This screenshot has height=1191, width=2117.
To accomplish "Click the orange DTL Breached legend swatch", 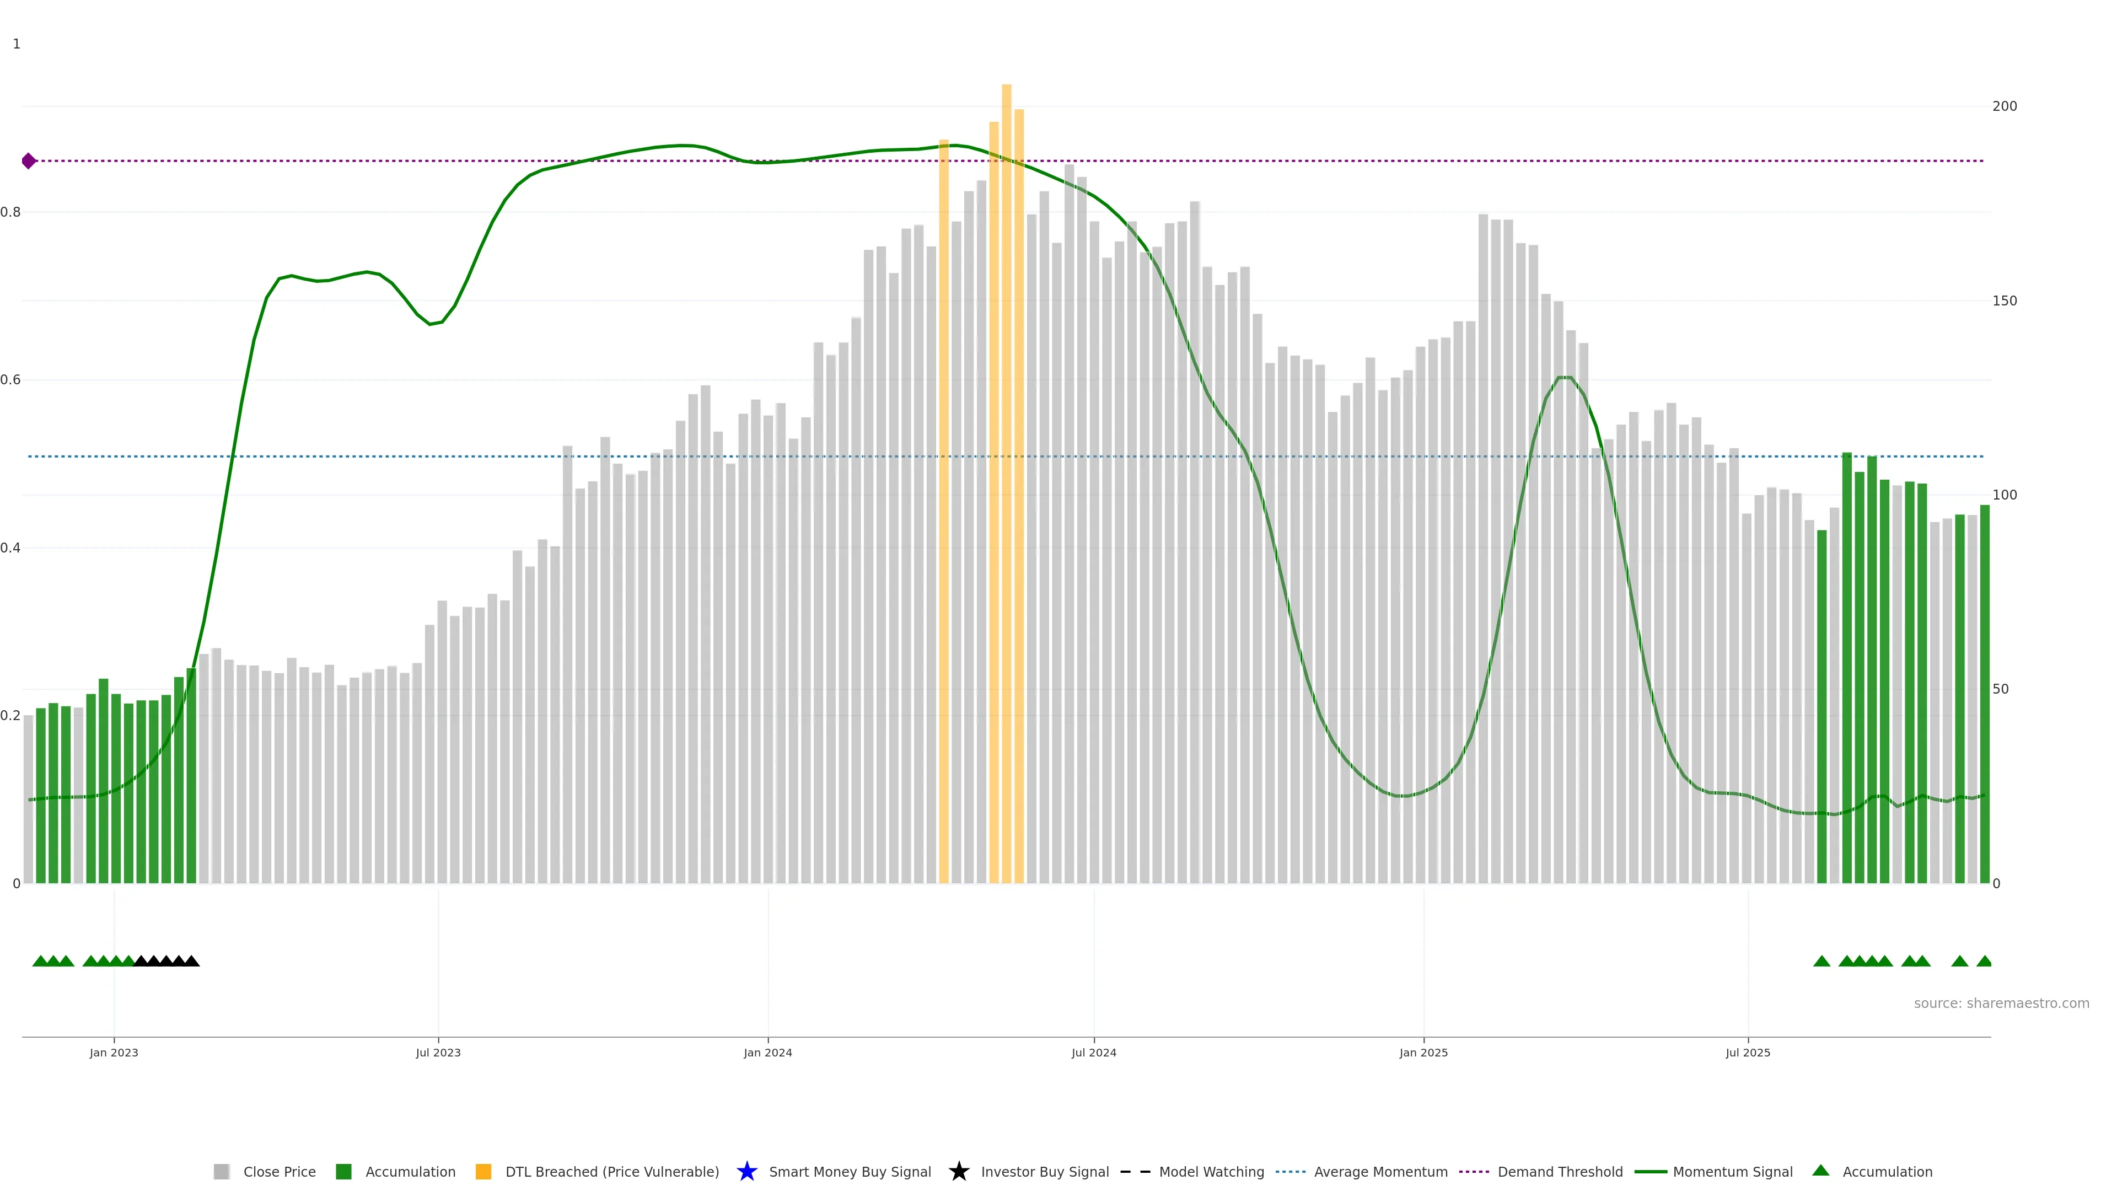I will (x=483, y=1171).
